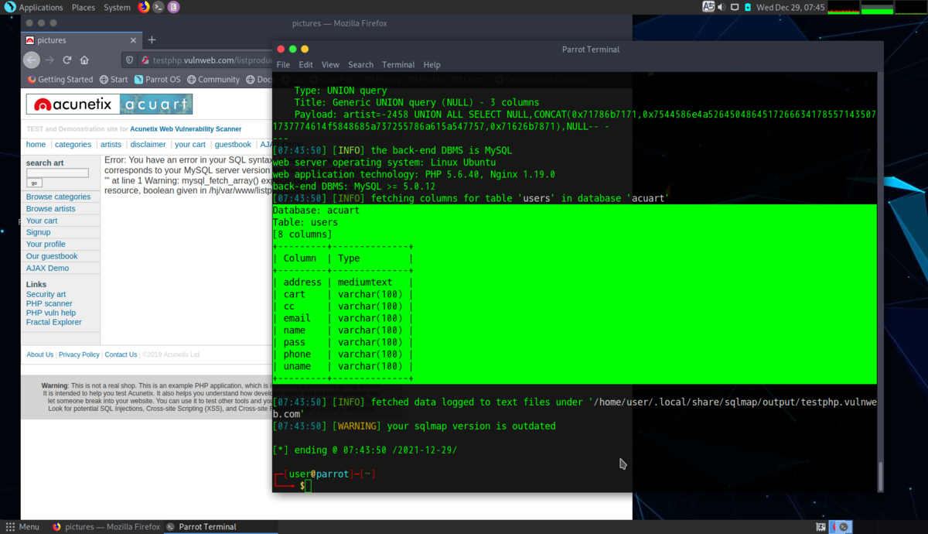
Task: Click the tracking protection shield icon
Action: tap(130, 60)
